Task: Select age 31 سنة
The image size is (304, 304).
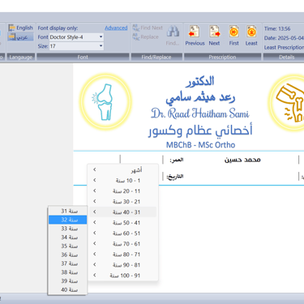Action: click(x=67, y=211)
